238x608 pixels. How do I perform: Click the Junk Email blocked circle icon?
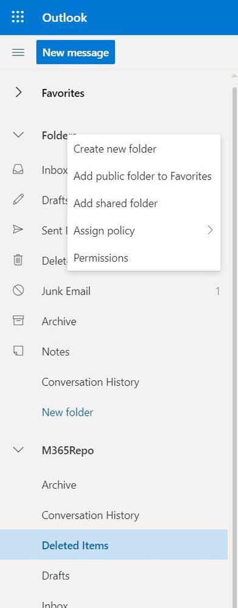click(18, 290)
